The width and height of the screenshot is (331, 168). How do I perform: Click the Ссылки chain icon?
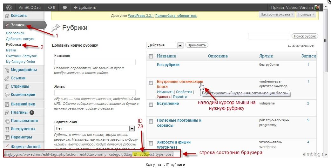[x=7, y=78]
